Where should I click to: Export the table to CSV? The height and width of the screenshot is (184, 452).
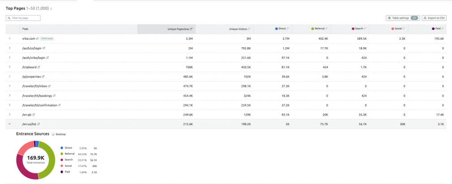coord(434,18)
